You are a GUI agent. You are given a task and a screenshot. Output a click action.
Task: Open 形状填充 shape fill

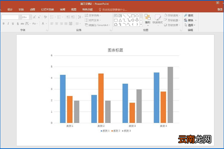[172, 15]
